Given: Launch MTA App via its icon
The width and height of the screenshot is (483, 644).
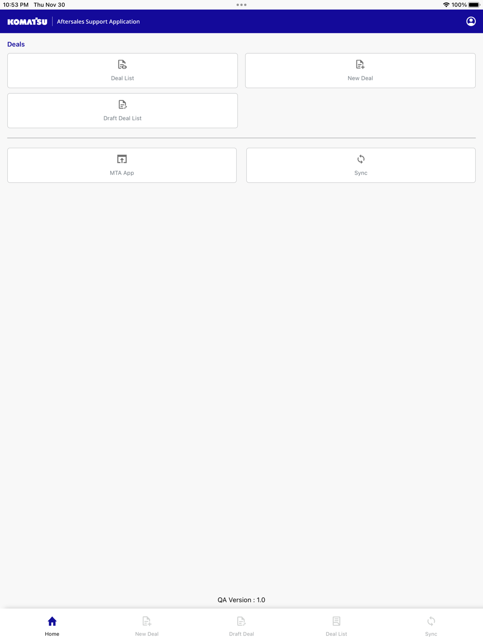Looking at the screenshot, I should [x=122, y=159].
